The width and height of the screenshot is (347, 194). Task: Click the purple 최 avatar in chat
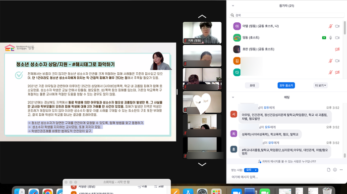coord(233,134)
